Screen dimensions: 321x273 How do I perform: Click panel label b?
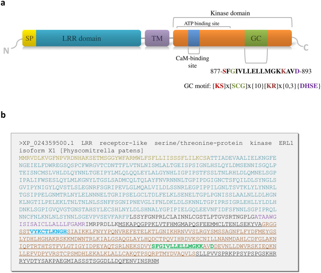(x=3, y=114)
